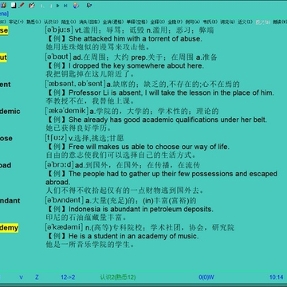Click the 全隐(F) command
287x287 pixels.
click(175, 22)
